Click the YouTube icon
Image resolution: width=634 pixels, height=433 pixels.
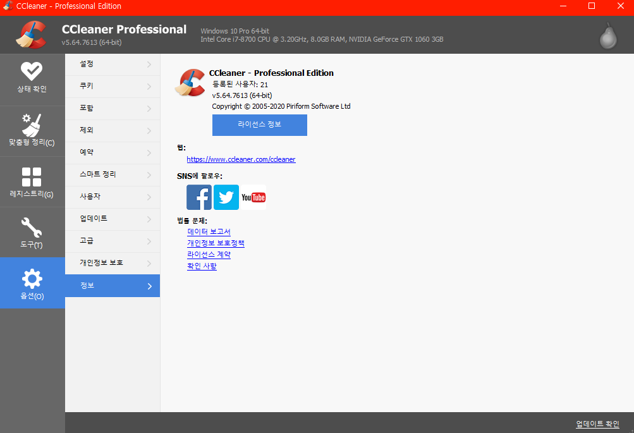coord(253,197)
